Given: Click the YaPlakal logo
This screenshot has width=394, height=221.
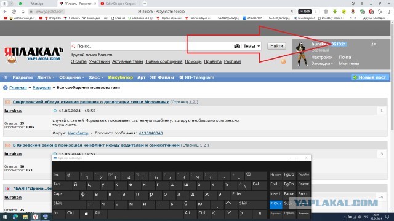Looking at the screenshot, I should pyautogui.click(x=33, y=55).
